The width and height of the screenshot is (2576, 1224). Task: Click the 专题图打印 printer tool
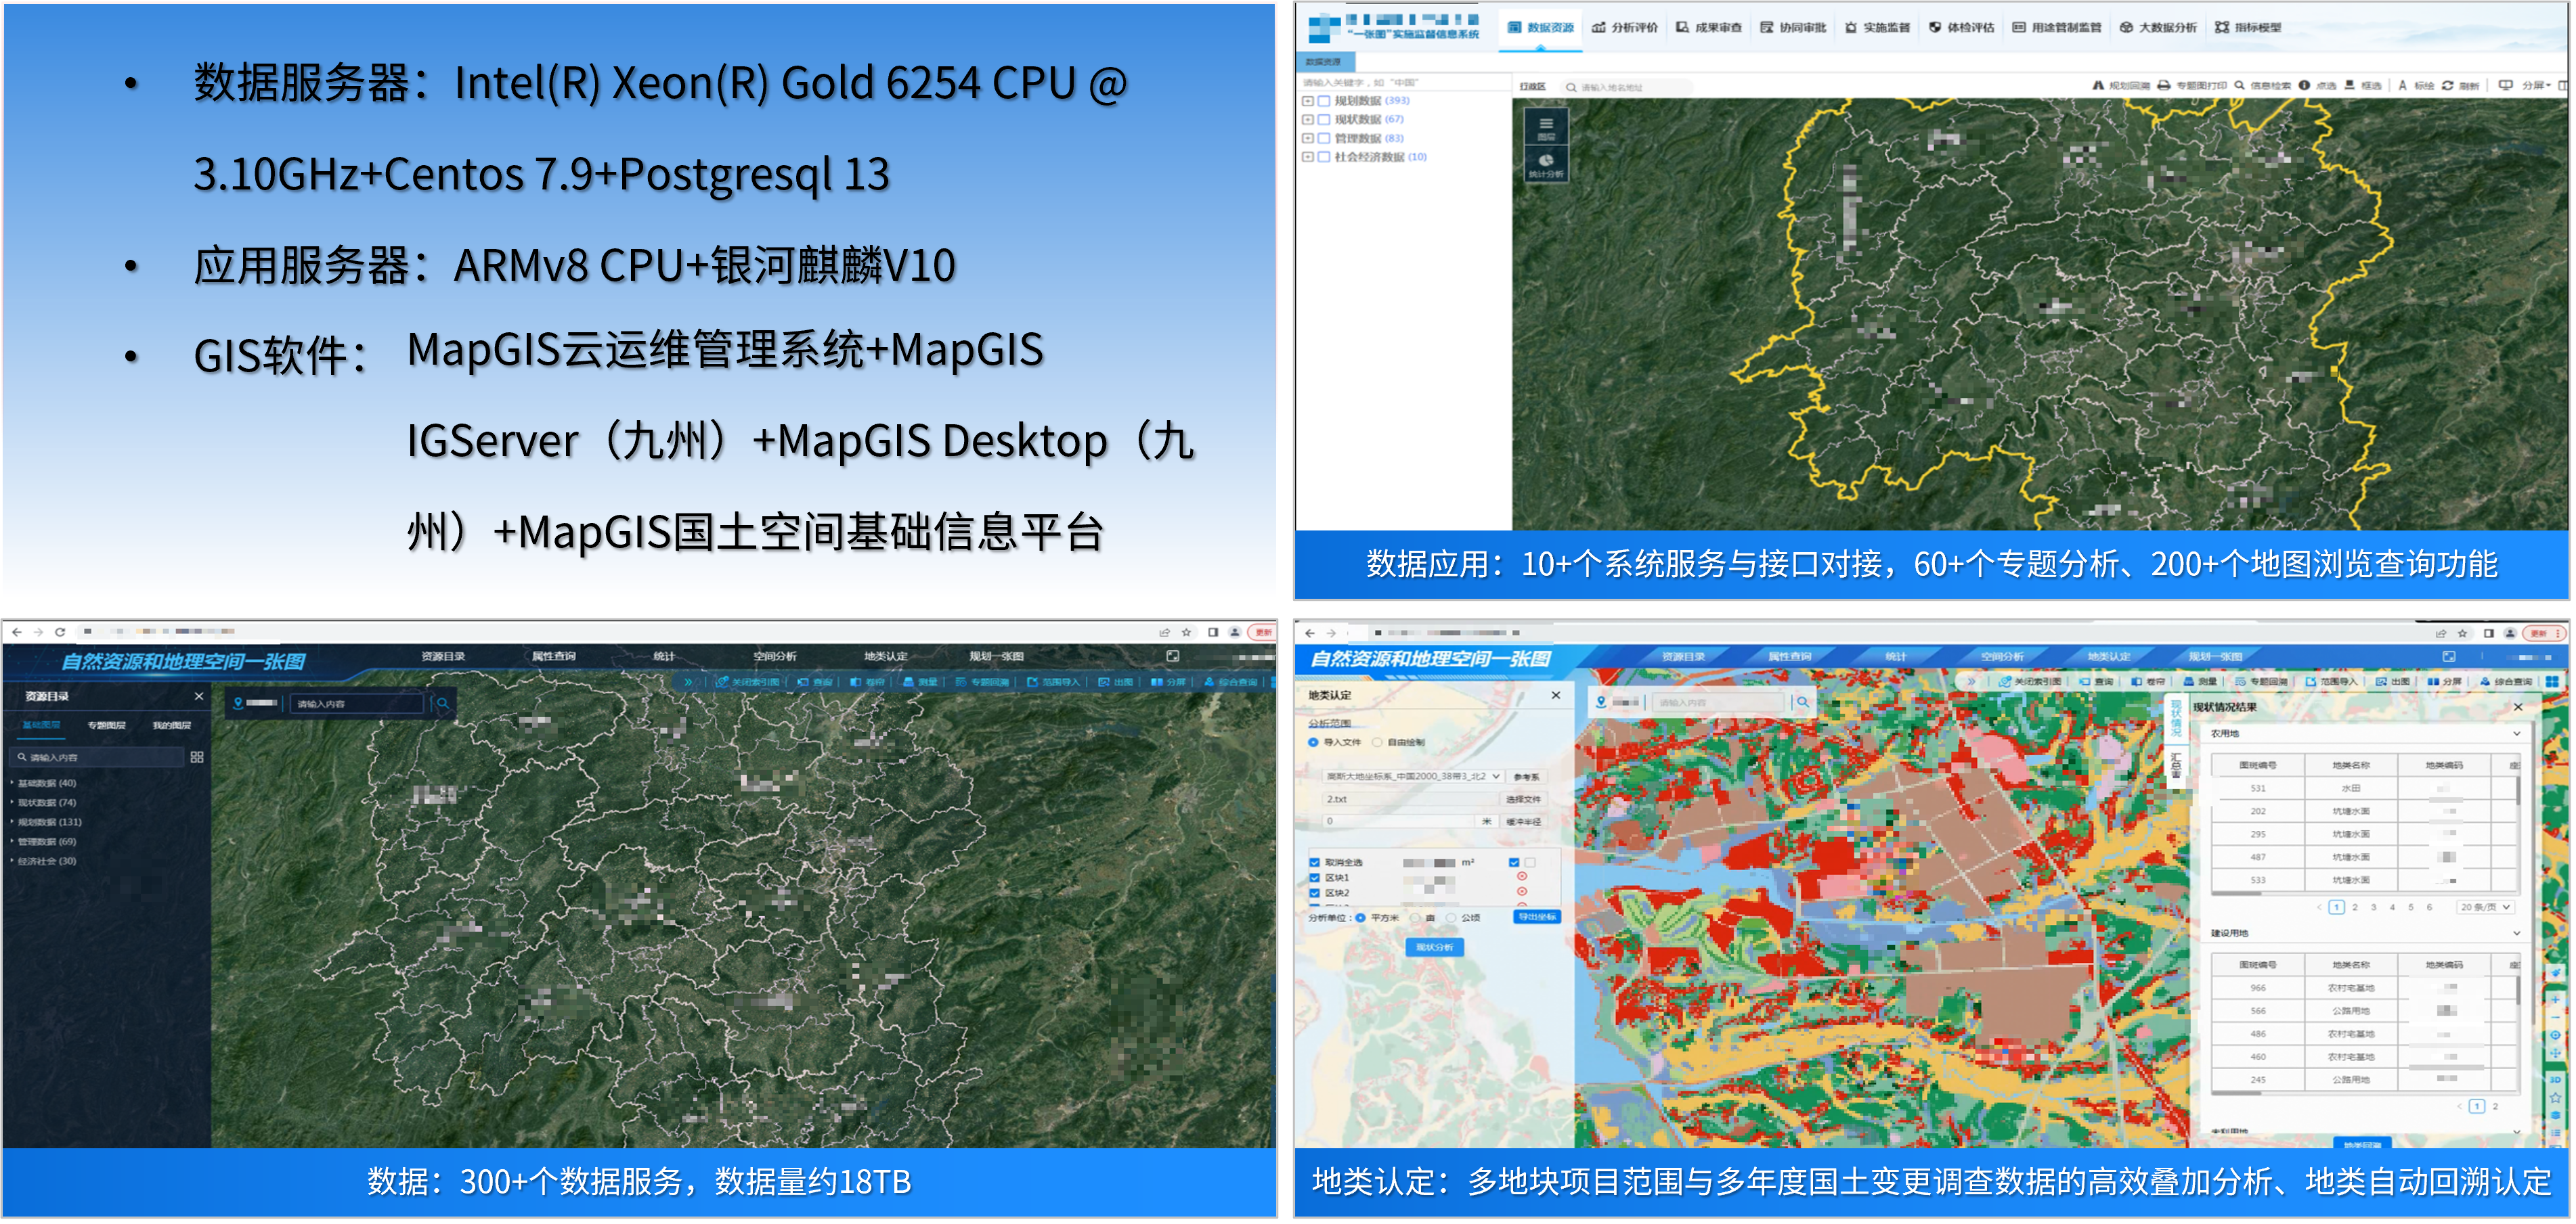[2192, 86]
